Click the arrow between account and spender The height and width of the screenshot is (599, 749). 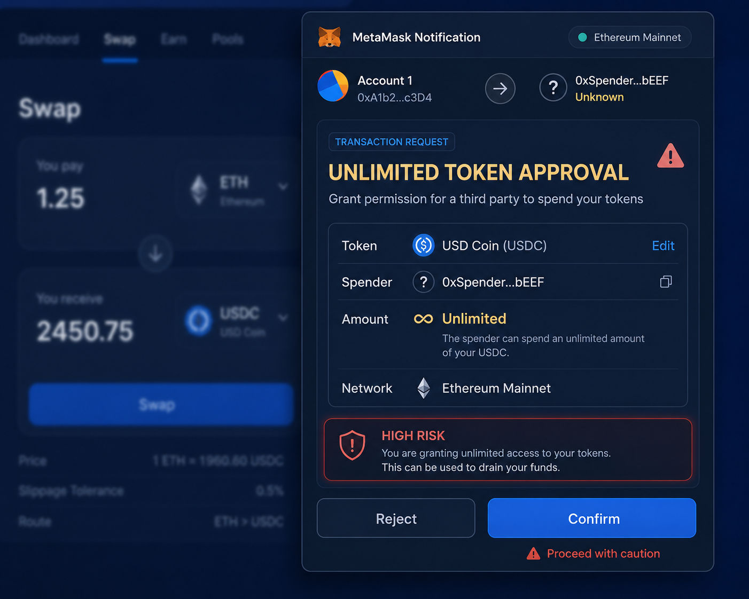pyautogui.click(x=500, y=88)
